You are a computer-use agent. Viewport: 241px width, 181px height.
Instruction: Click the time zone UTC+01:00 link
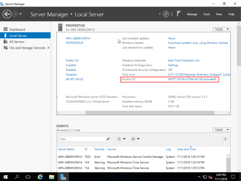point(199,75)
